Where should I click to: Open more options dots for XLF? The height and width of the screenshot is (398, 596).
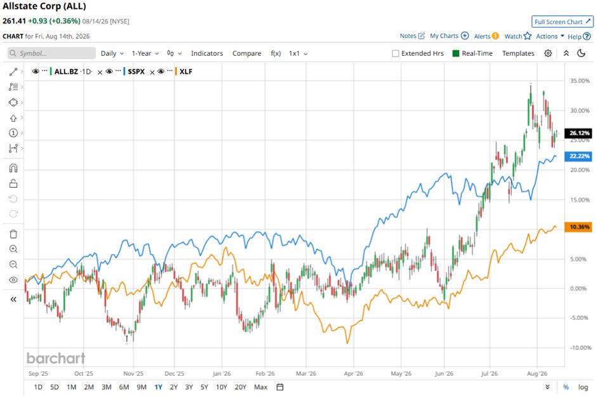click(x=169, y=70)
